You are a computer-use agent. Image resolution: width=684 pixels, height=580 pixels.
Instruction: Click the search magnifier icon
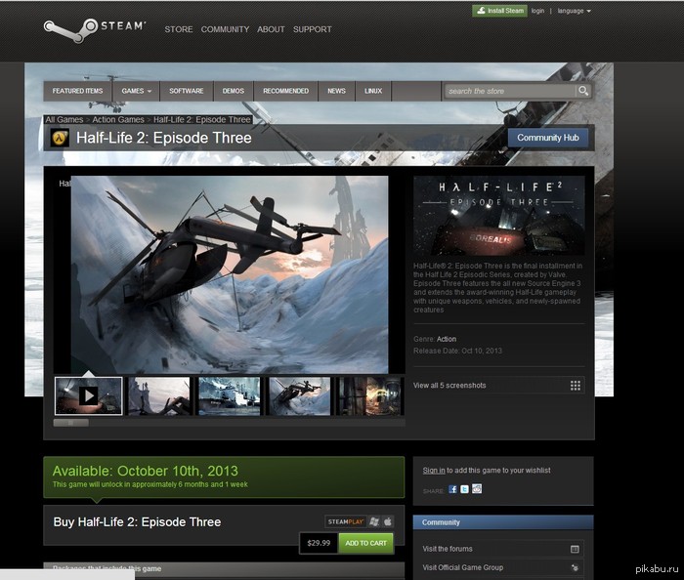coord(582,91)
